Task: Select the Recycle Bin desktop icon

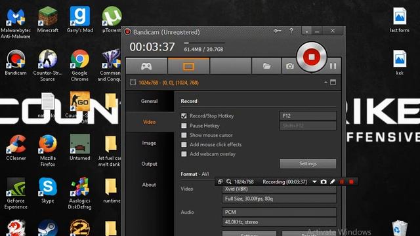Action: (400, 228)
